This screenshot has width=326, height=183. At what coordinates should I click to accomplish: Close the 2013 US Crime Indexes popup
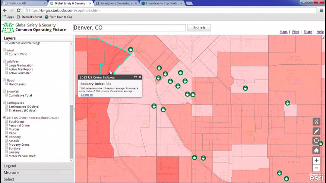tap(140, 77)
